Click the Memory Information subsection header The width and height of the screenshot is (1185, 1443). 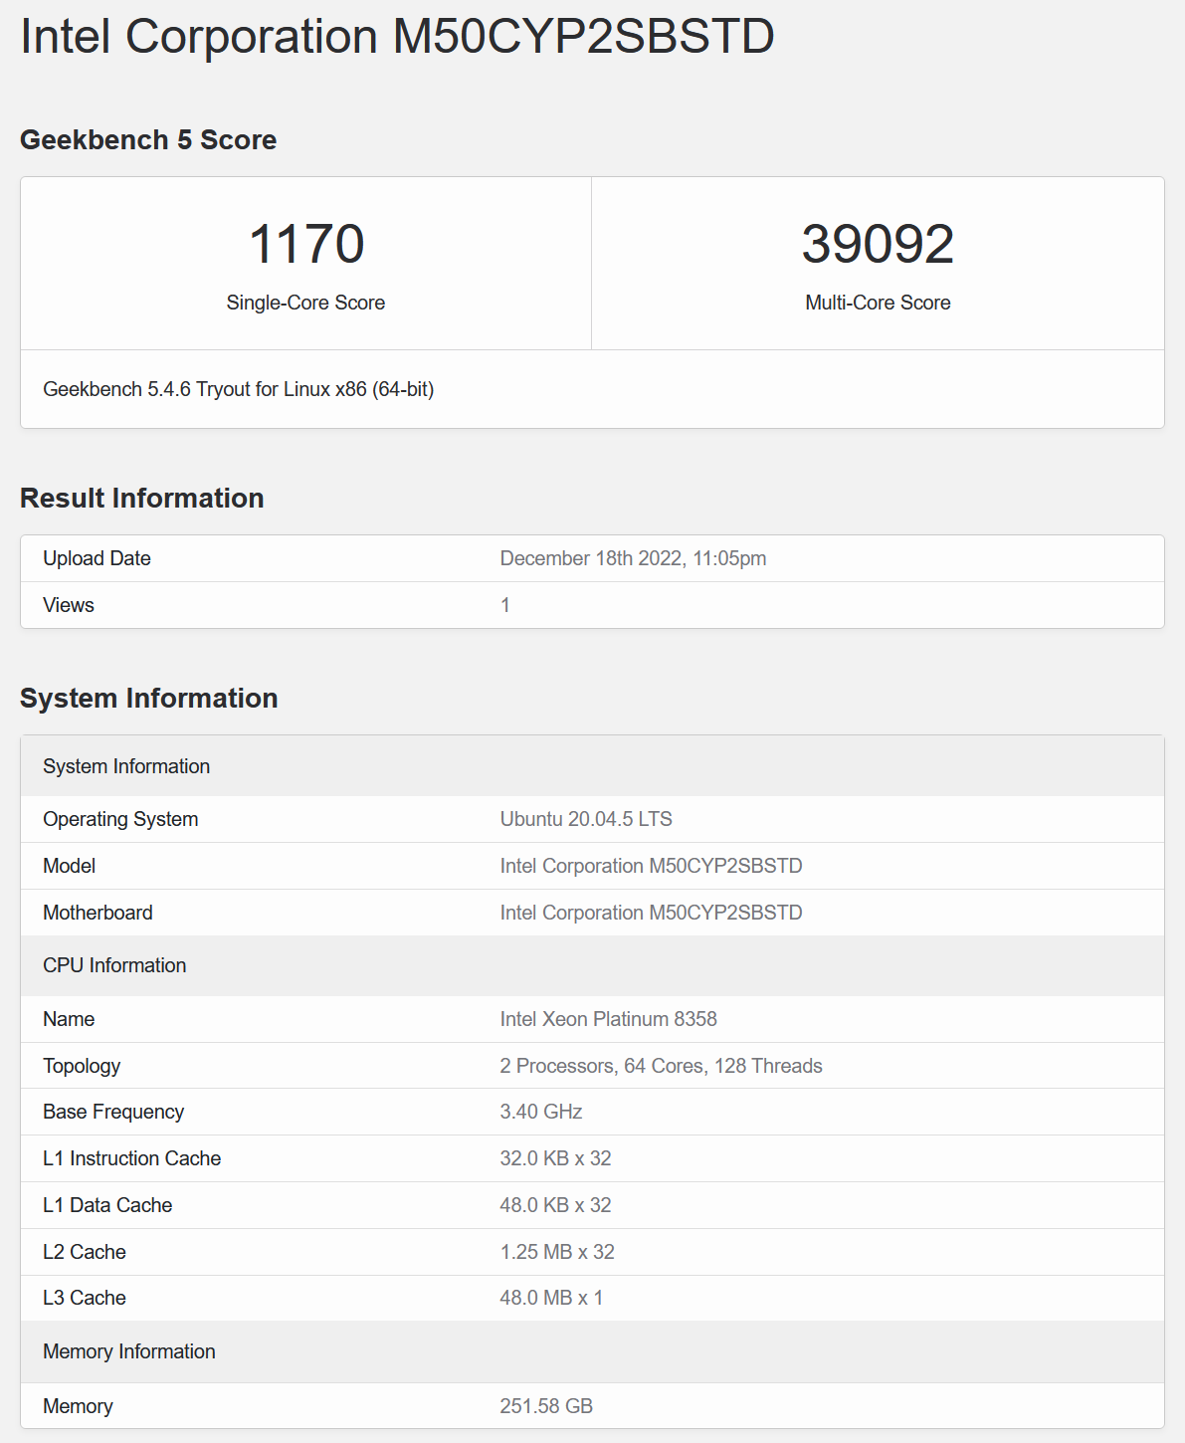(x=128, y=1350)
